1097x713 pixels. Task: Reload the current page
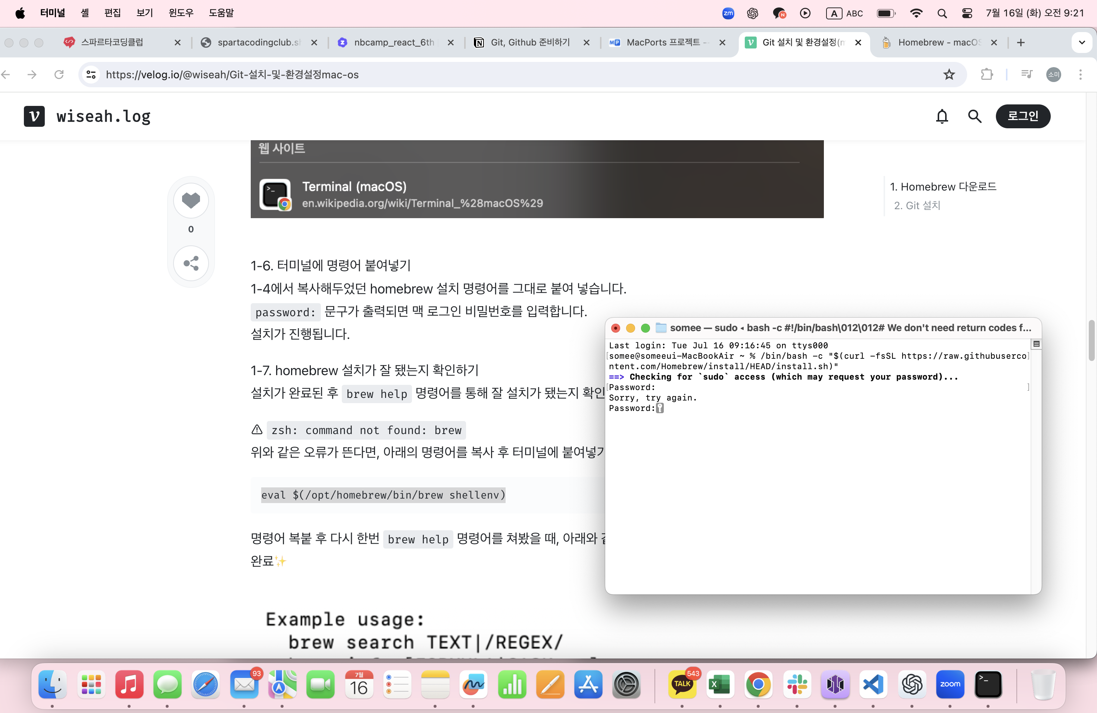click(59, 74)
